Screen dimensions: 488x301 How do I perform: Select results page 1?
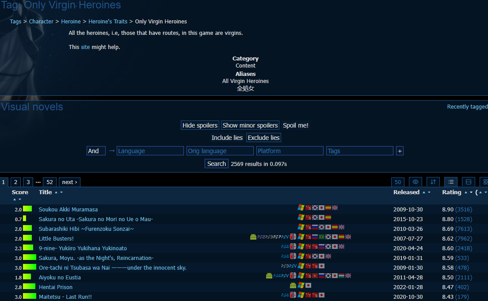tap(4, 182)
